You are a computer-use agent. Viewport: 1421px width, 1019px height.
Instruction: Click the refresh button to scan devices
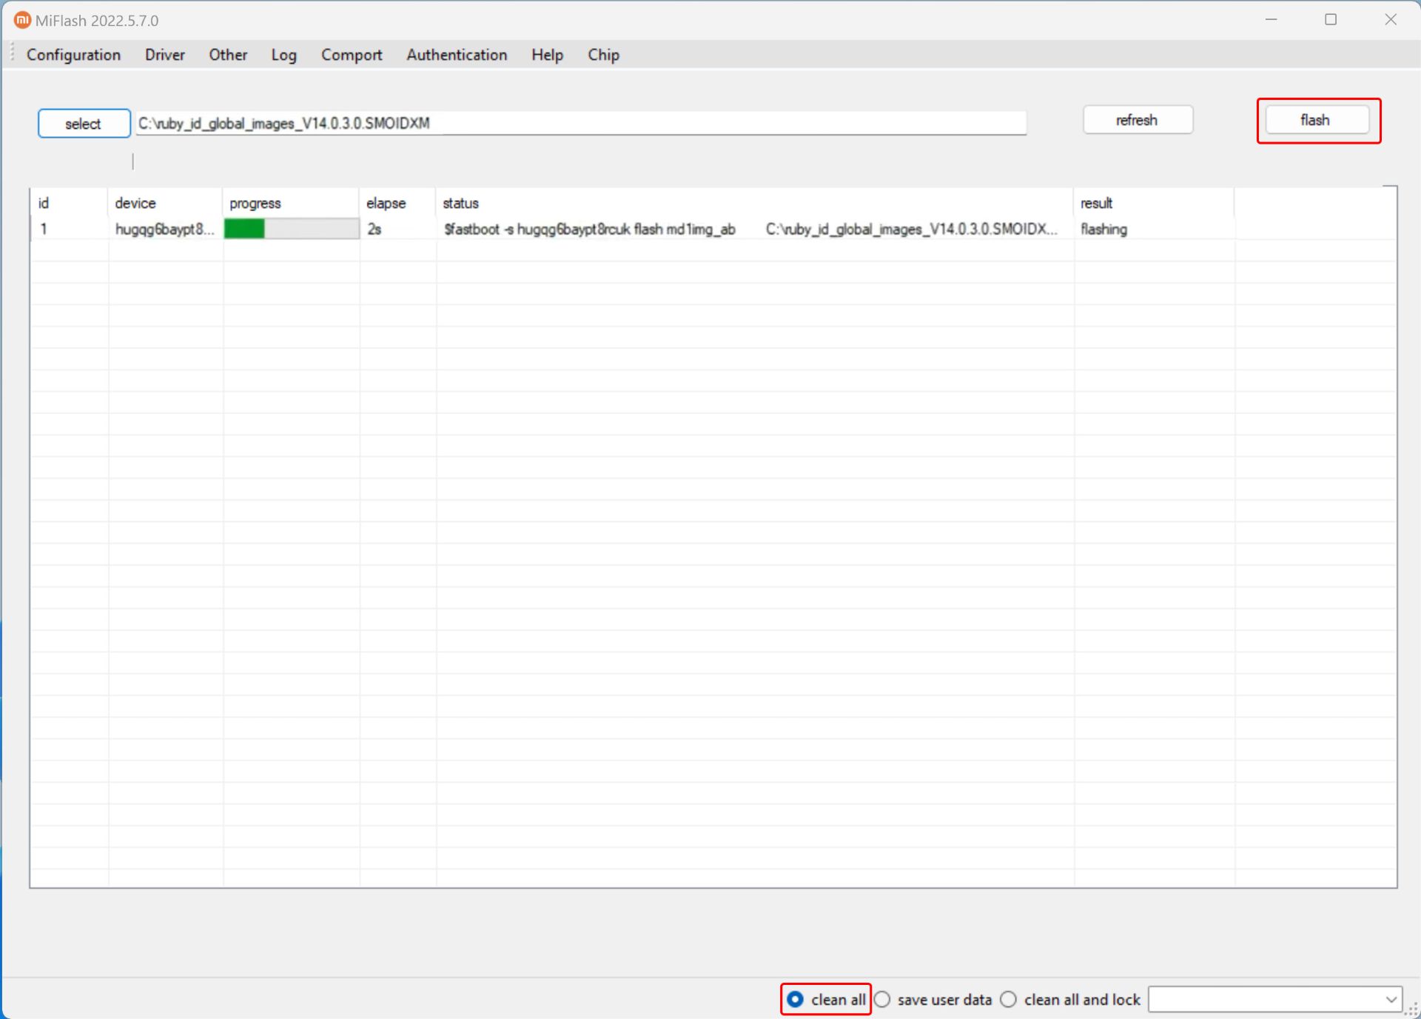pyautogui.click(x=1136, y=120)
